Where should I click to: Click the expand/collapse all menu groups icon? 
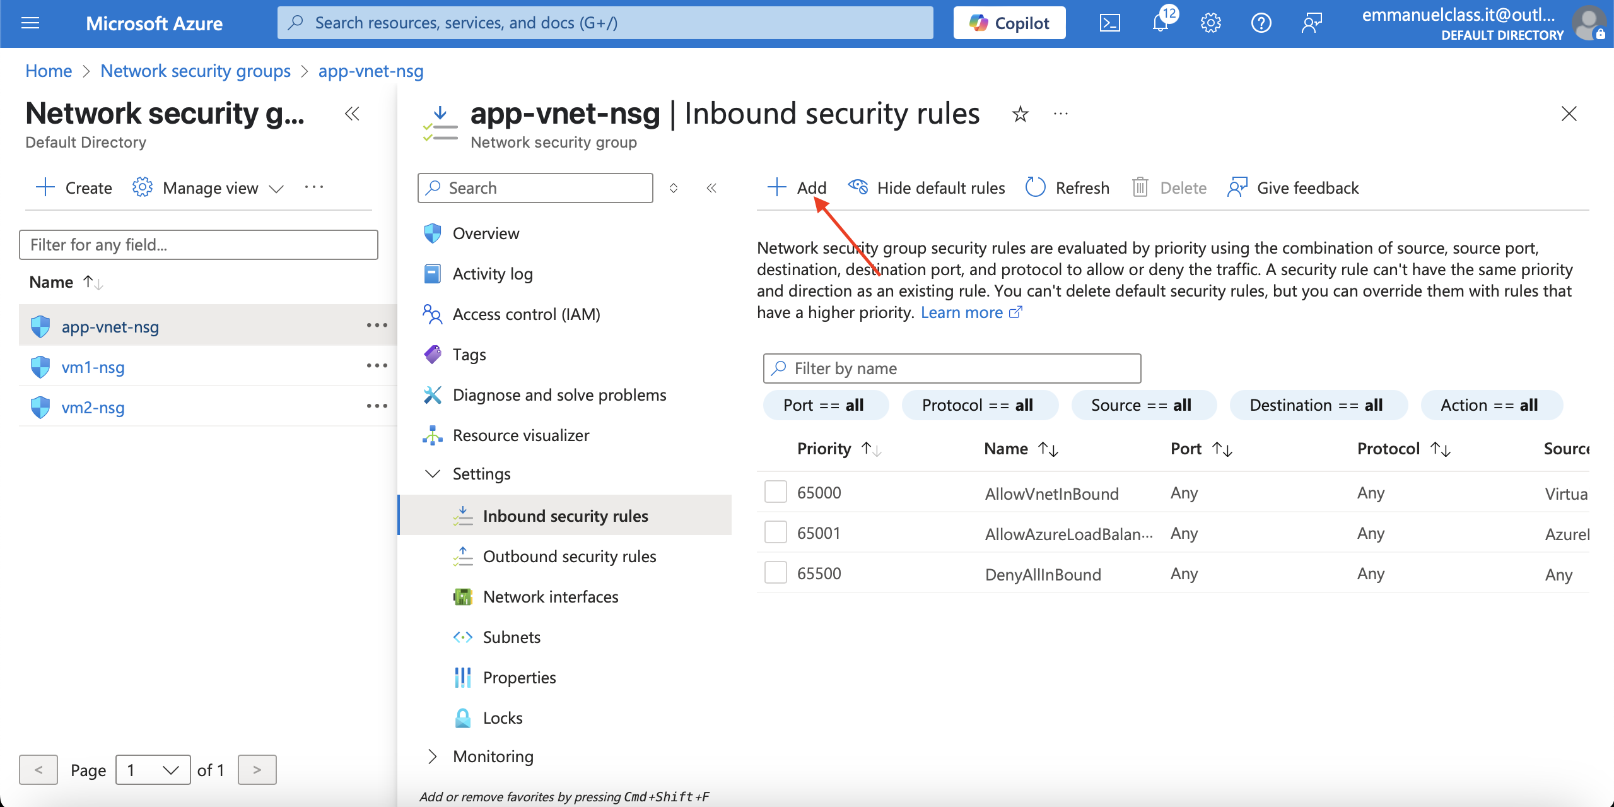point(674,188)
